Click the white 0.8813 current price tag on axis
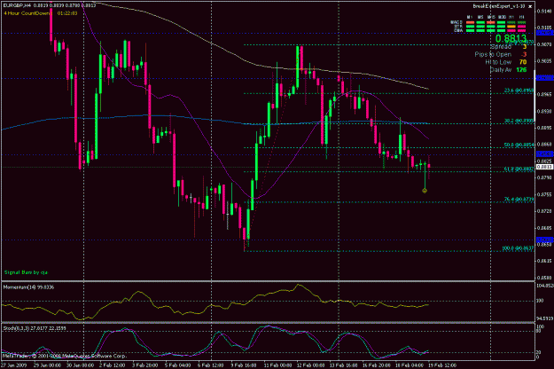This screenshot has width=554, height=369. (x=544, y=167)
